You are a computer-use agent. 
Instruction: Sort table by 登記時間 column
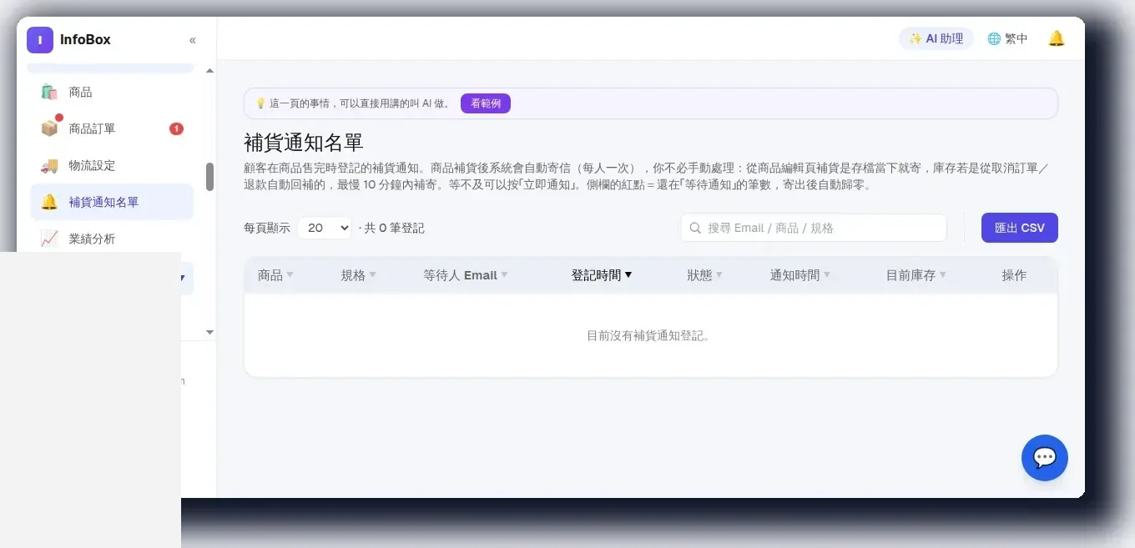pos(601,275)
